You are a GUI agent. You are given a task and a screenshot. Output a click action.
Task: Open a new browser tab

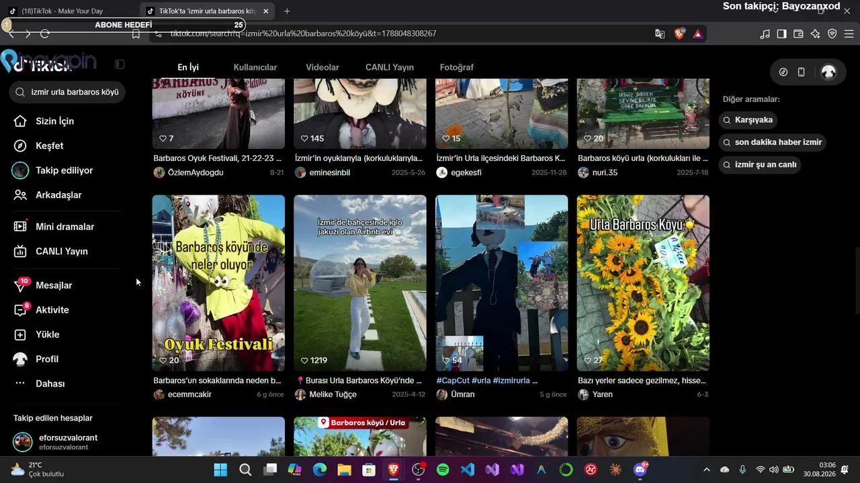(287, 11)
